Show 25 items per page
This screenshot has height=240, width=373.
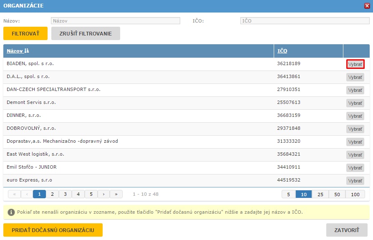click(x=320, y=194)
